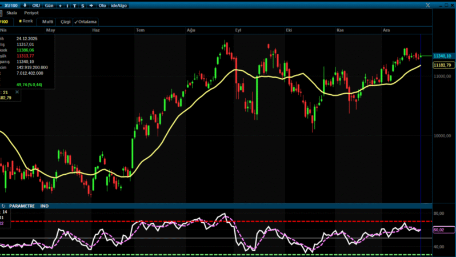Click the right arrow icon before Oto
This screenshot has height=257, width=456.
(x=91, y=5)
